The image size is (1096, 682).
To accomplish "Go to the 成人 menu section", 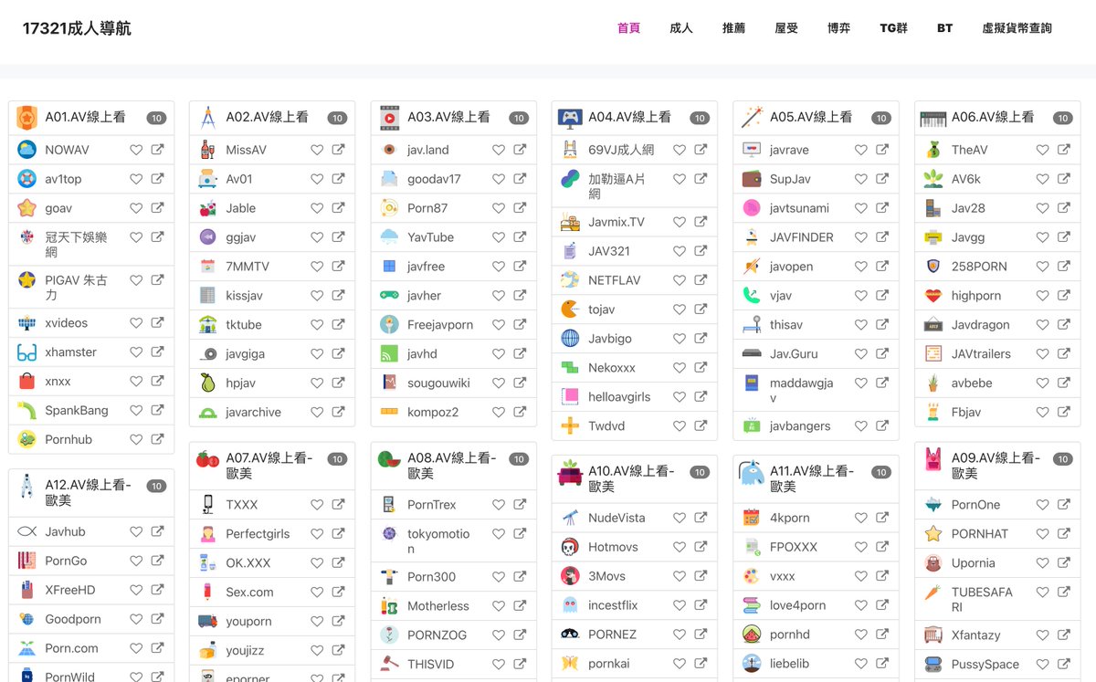I will coord(681,28).
